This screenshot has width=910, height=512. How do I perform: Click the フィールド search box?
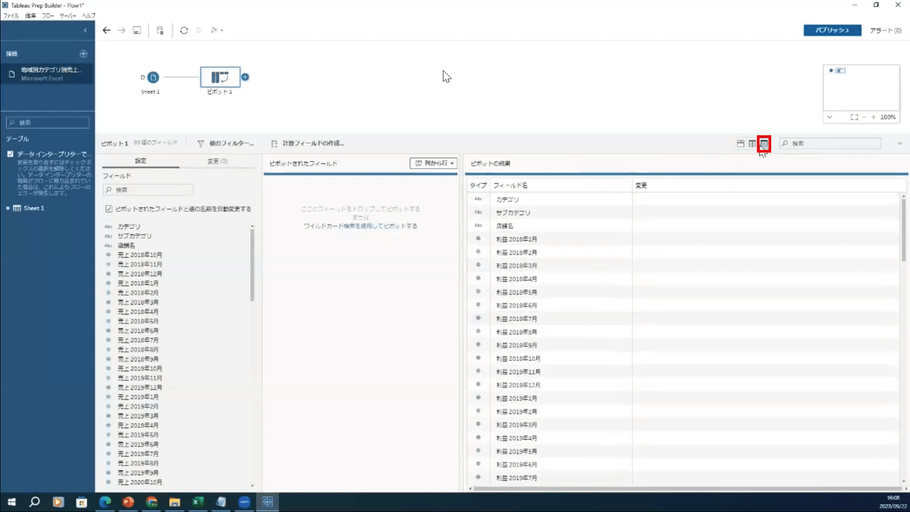point(148,190)
